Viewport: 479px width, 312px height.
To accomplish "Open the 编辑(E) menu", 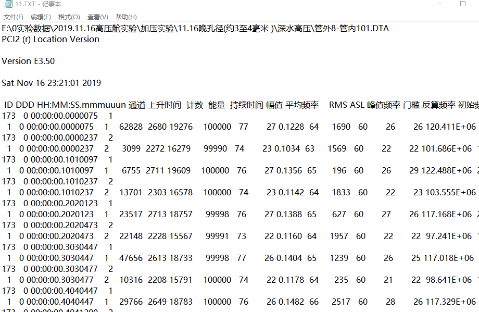I will (x=42, y=17).
